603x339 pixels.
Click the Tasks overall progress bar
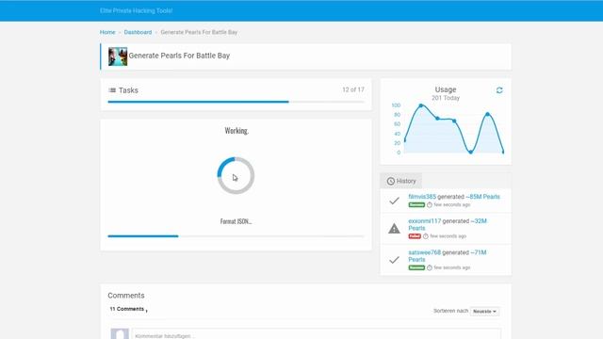point(236,102)
